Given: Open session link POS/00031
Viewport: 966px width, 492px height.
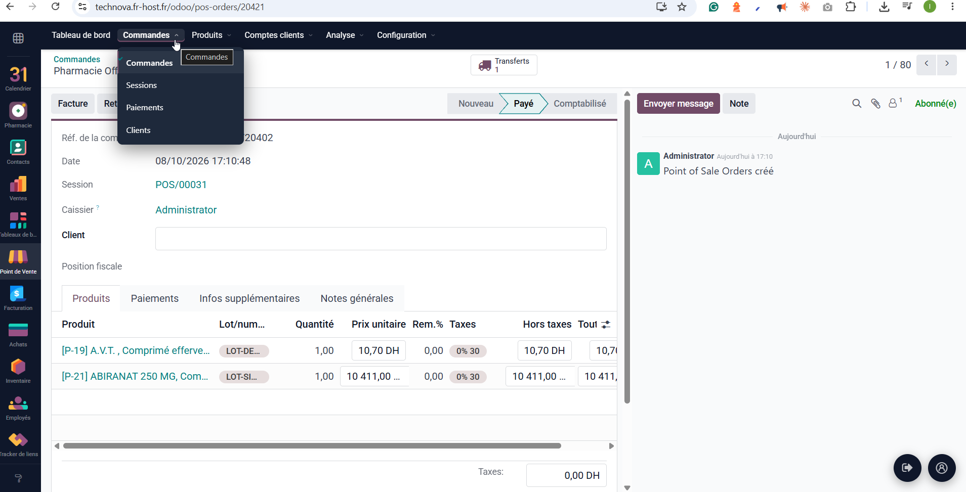Looking at the screenshot, I should 181,185.
